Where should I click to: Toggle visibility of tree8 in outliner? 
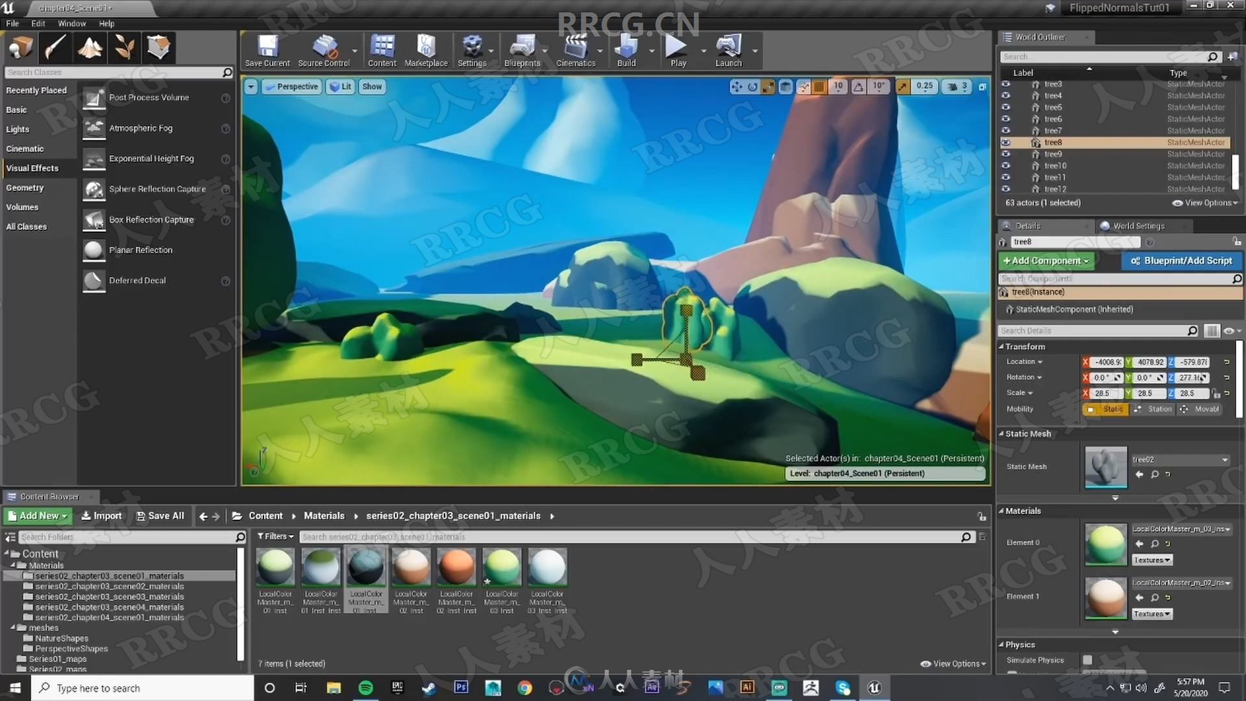tap(1005, 141)
